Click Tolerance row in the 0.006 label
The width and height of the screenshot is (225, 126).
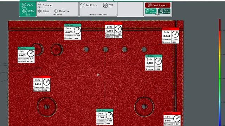[x=154, y=66]
